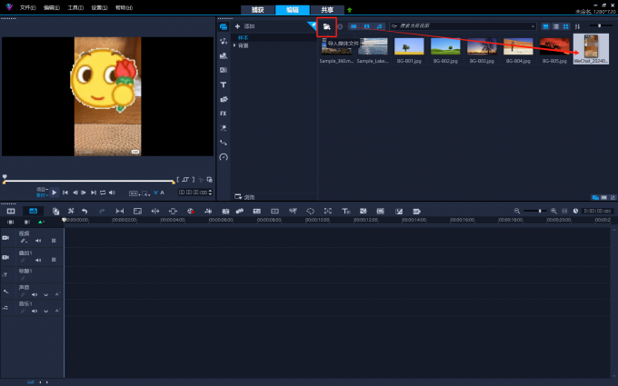Open the 编辑 menu
This screenshot has width=618, height=386.
pyautogui.click(x=52, y=7)
